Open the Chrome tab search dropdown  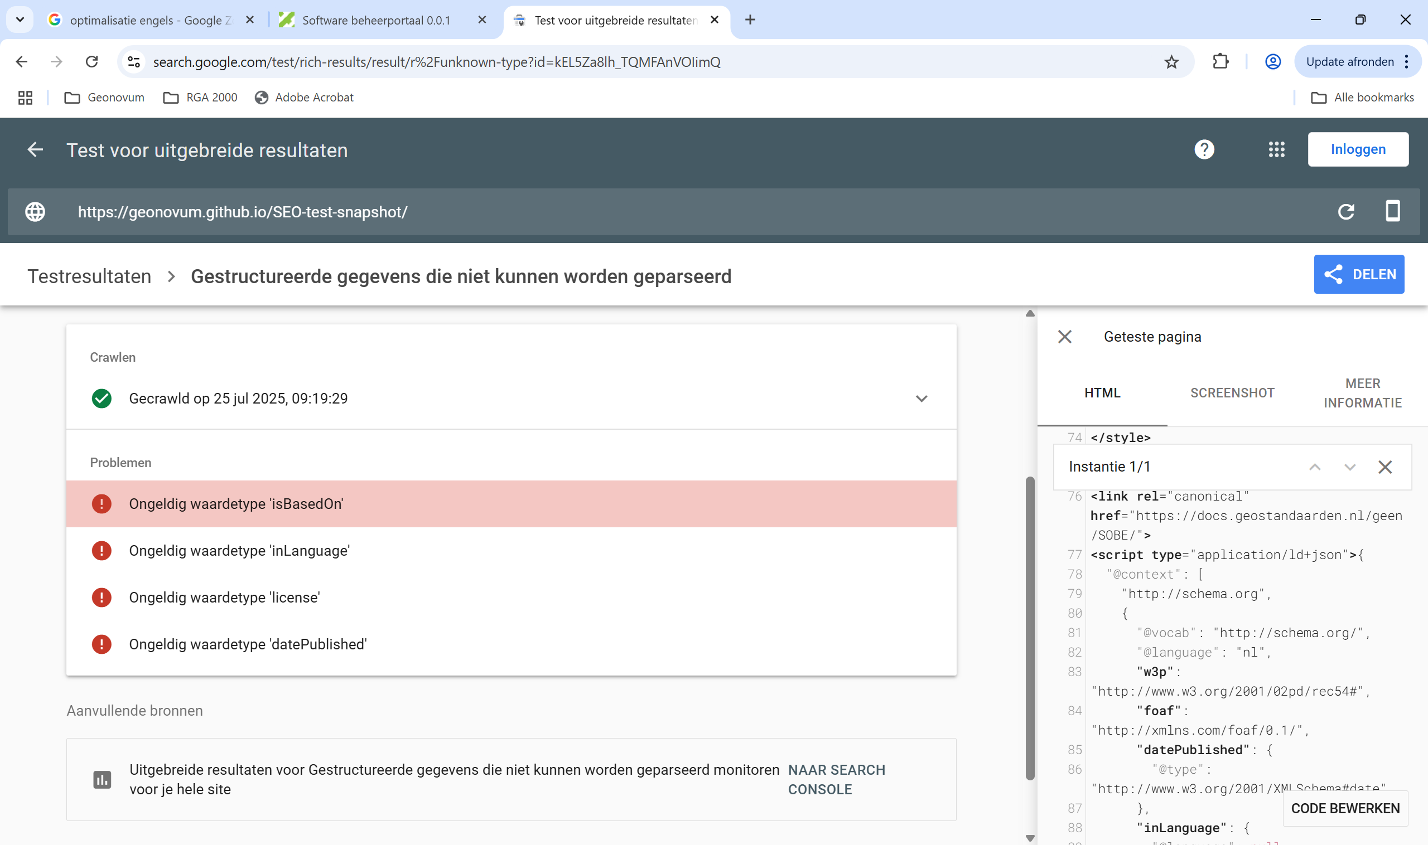click(x=20, y=20)
